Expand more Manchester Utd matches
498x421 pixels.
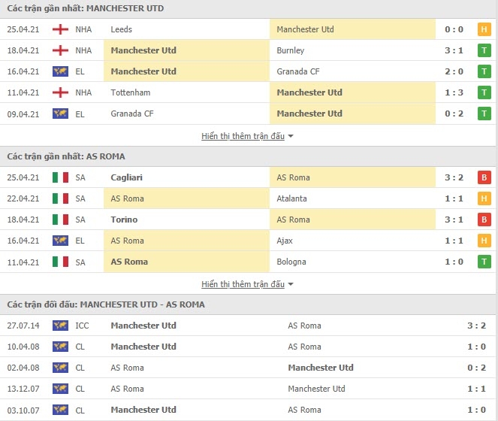pos(243,136)
